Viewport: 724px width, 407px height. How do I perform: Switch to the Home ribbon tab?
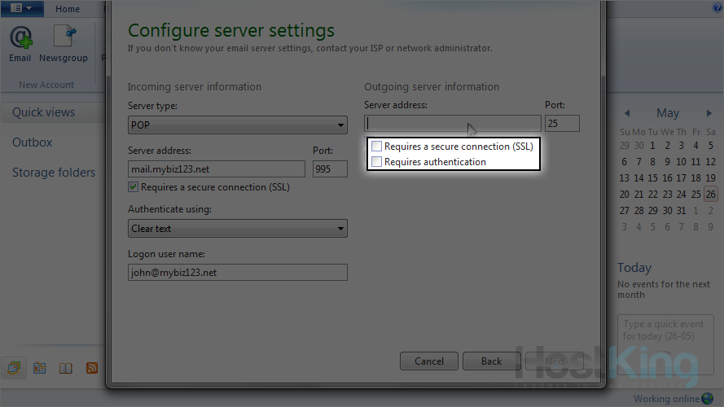tap(68, 9)
